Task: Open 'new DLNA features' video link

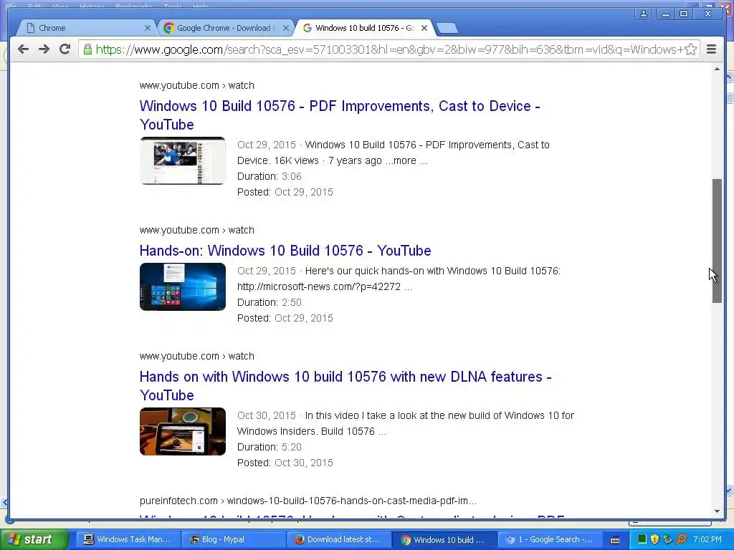Action: click(x=345, y=386)
